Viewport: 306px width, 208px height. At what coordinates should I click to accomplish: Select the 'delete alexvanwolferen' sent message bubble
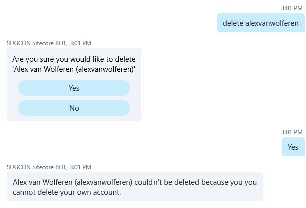tap(260, 23)
